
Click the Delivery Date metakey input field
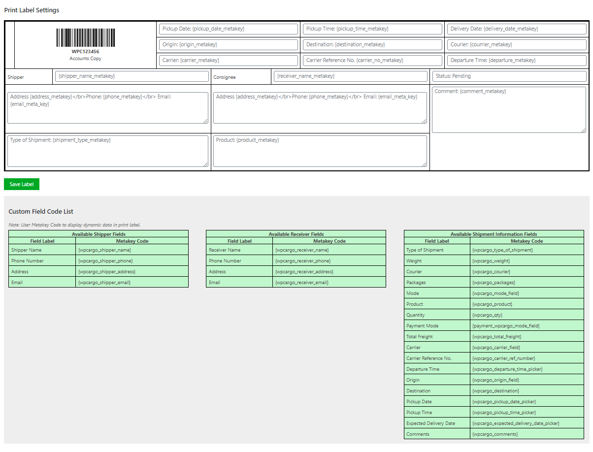pos(517,29)
